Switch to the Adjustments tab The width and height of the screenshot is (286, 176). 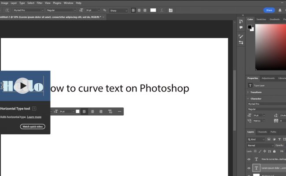[x=268, y=78]
